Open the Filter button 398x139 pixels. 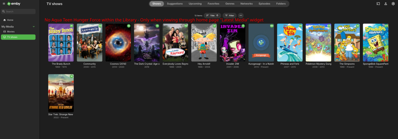coord(230,16)
